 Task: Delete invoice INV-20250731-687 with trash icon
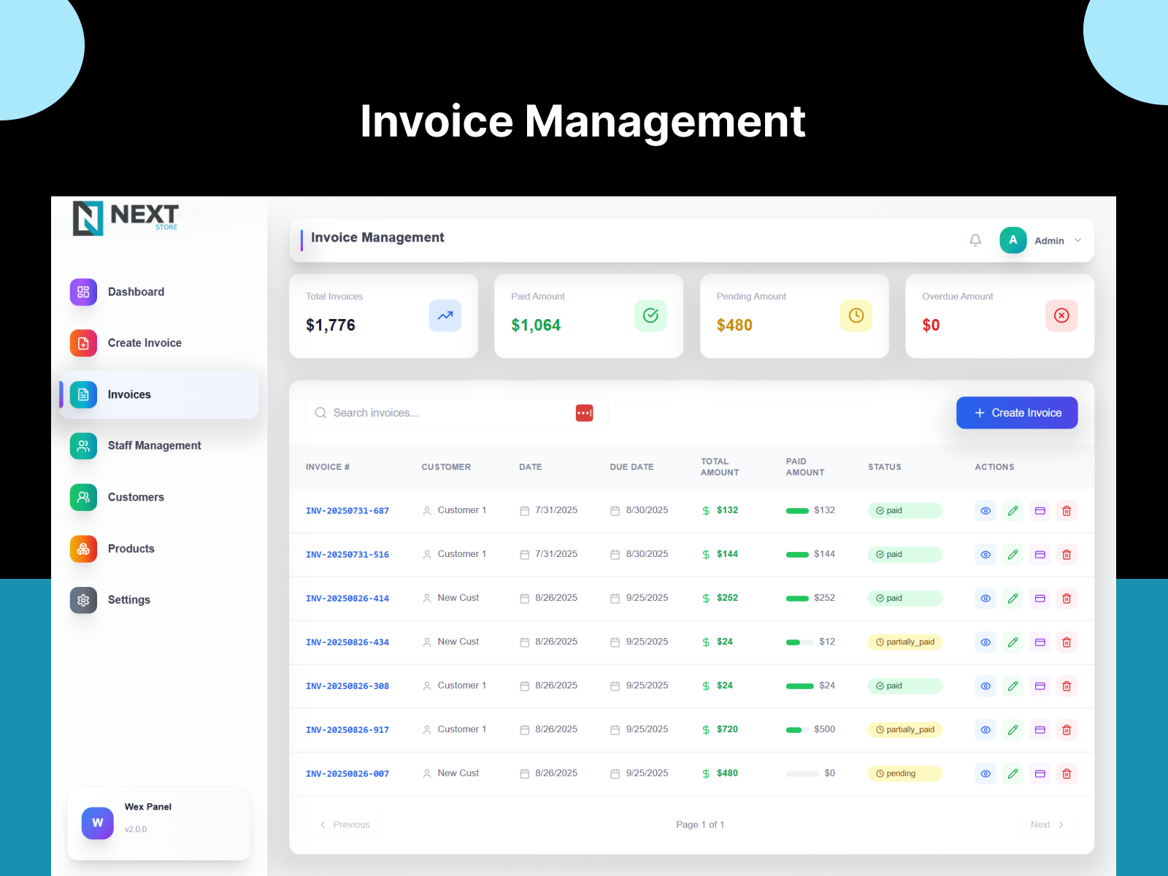(x=1067, y=511)
